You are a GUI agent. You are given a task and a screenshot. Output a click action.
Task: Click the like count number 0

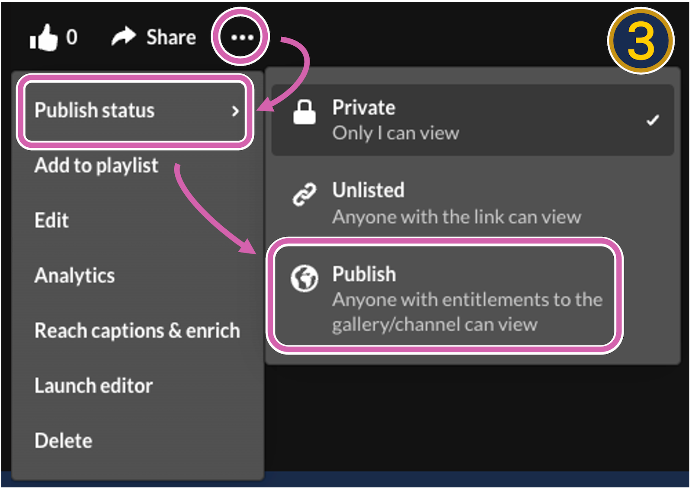pyautogui.click(x=72, y=37)
